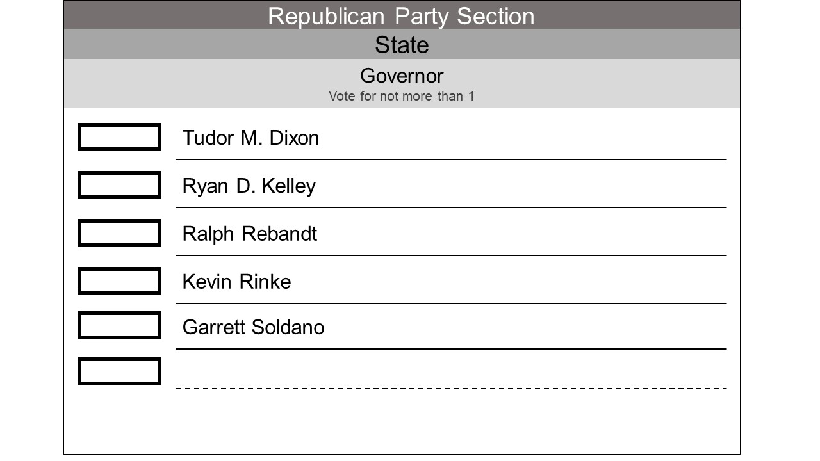Vote for Garrett Soldano using his box
The height and width of the screenshot is (461, 820).
click(119, 325)
